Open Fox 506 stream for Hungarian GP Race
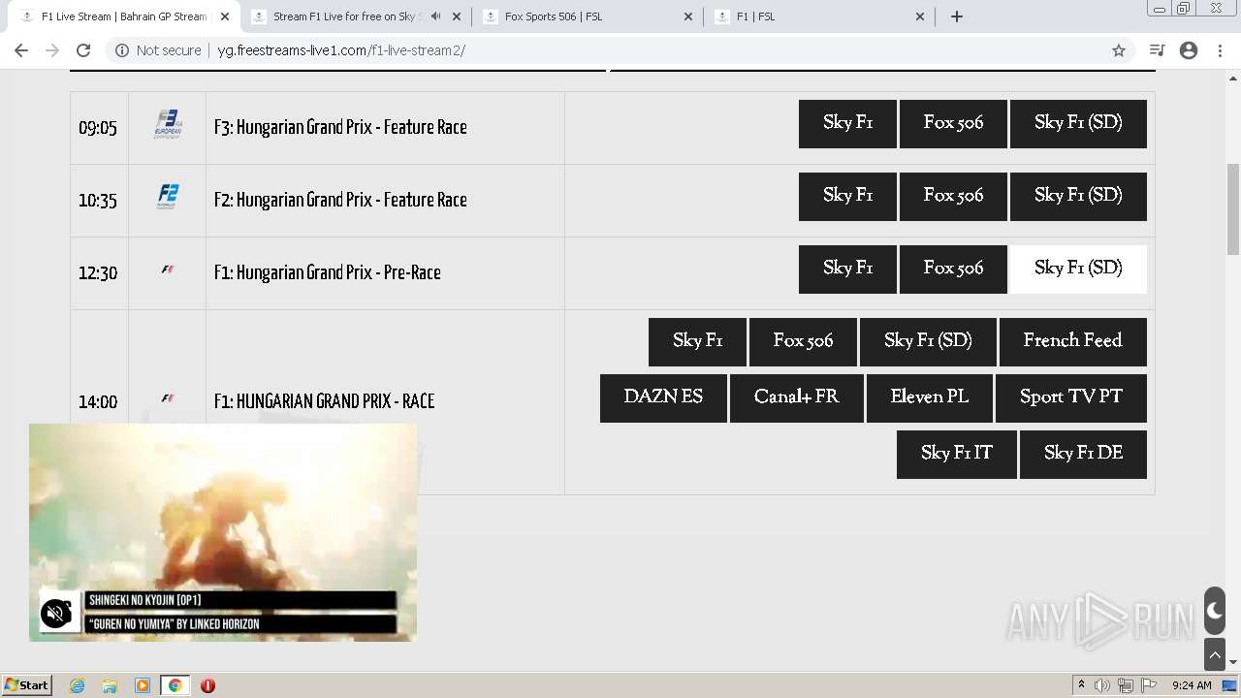Screen dimensions: 1241x698 [803, 341]
